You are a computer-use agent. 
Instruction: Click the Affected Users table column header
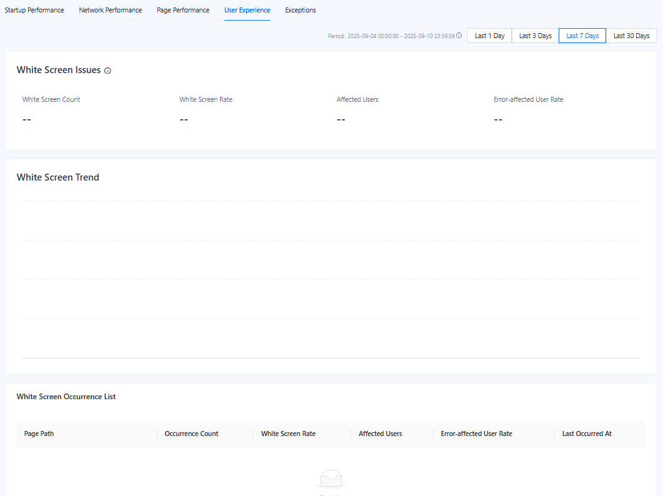click(x=380, y=434)
